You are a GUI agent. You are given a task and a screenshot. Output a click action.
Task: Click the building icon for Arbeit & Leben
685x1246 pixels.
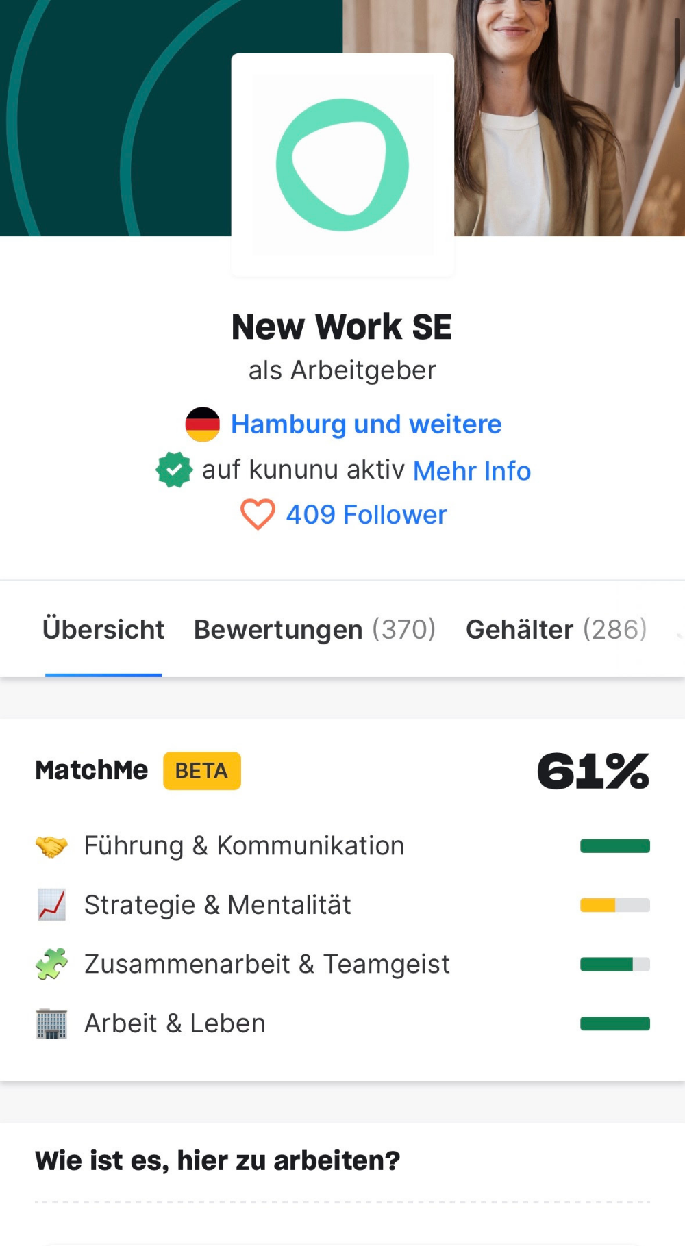tap(51, 1023)
